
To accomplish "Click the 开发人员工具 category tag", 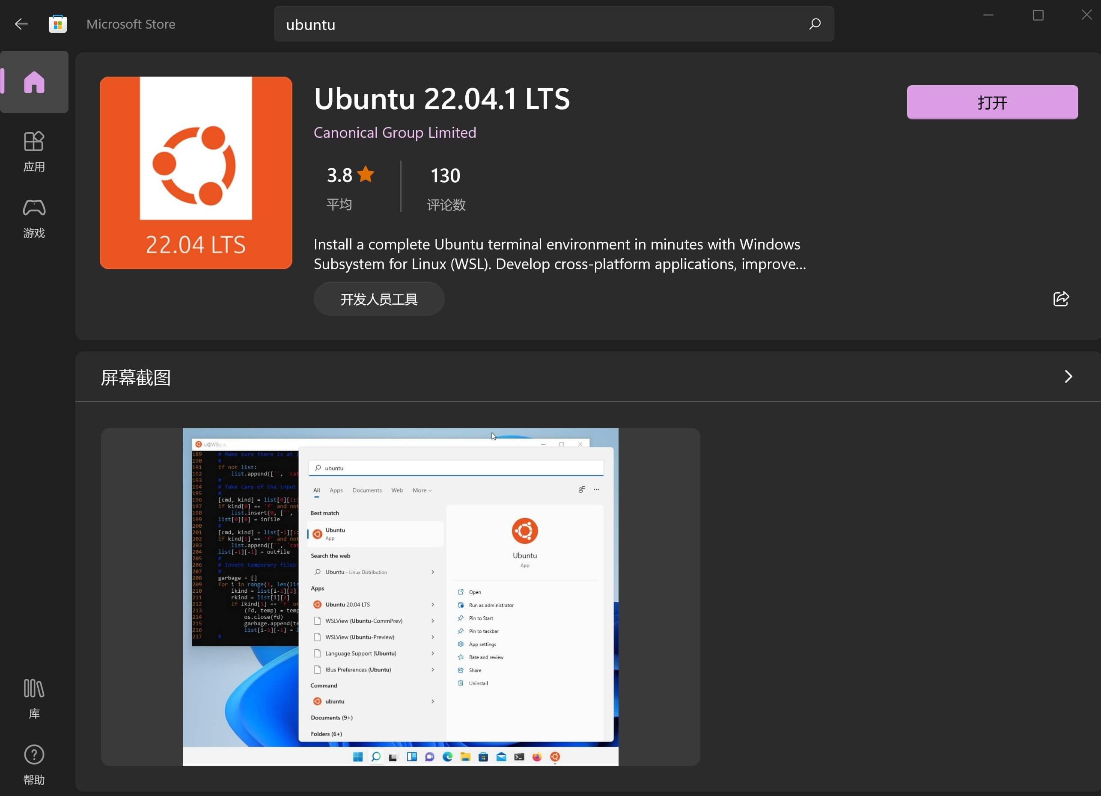I will click(379, 299).
